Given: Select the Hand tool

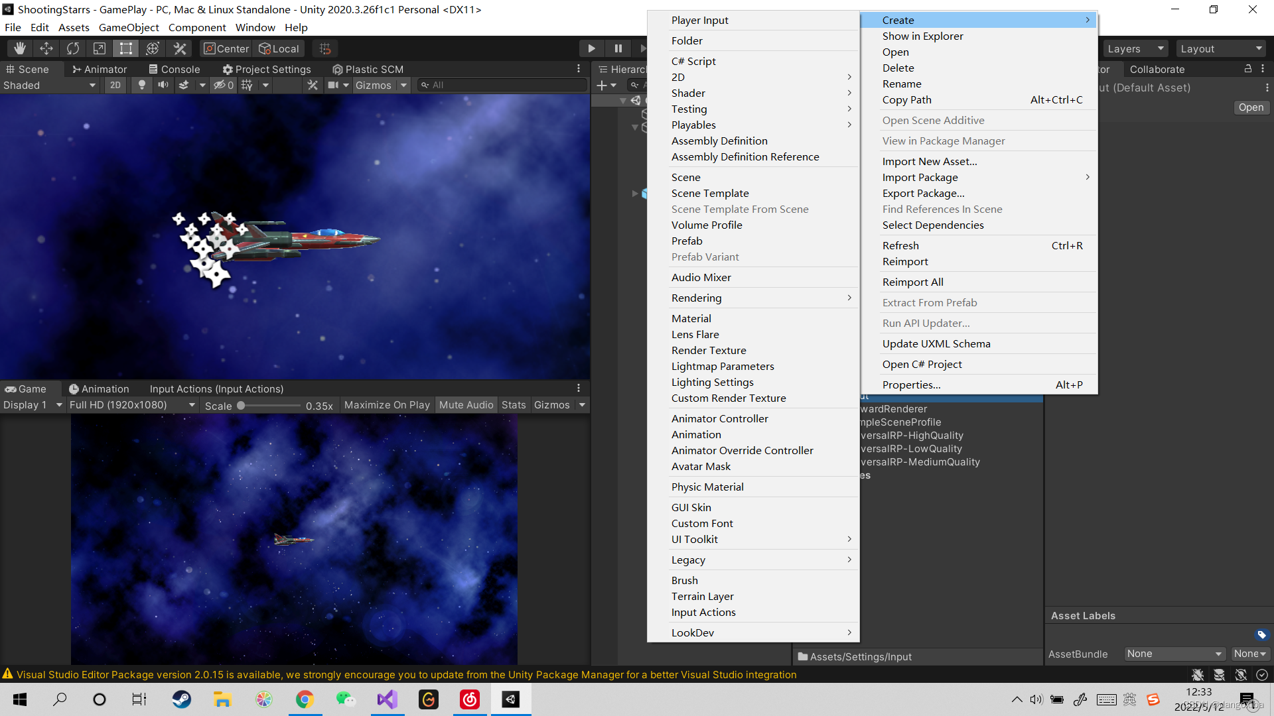Looking at the screenshot, I should [20, 48].
